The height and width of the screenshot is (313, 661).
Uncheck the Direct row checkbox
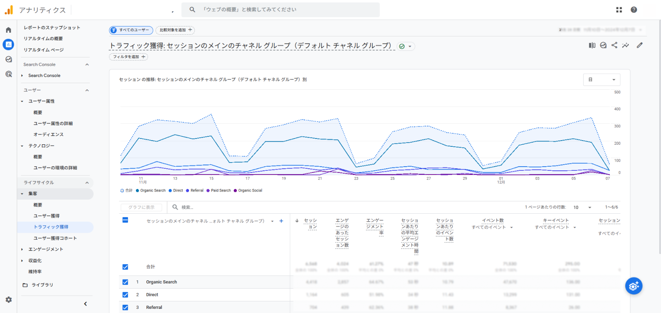tap(125, 295)
